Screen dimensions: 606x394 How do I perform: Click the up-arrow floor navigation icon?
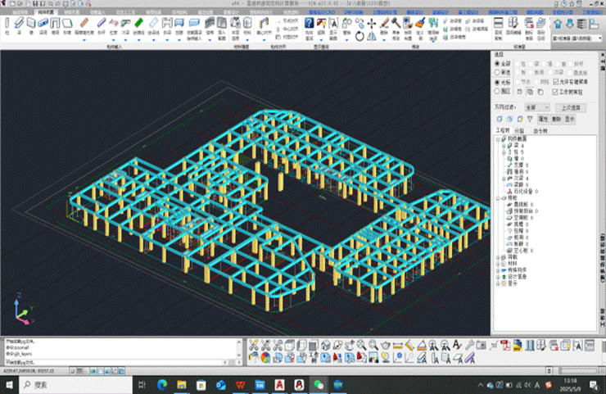click(x=559, y=24)
